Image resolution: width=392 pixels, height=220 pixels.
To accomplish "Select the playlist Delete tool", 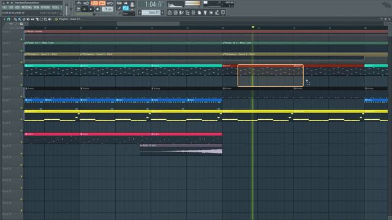I will 24,19.
